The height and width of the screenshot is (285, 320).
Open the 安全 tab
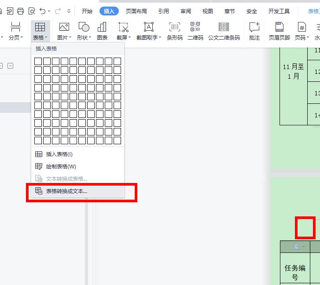pyautogui.click(x=252, y=11)
